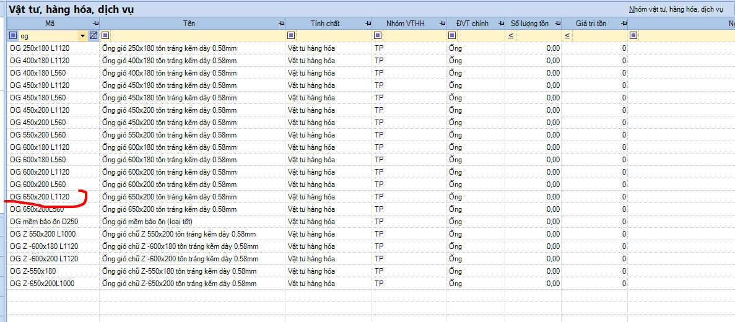Image resolution: width=735 pixels, height=322 pixels.
Task: Toggle filter operator for Nhóm VTHH column
Action: point(378,36)
